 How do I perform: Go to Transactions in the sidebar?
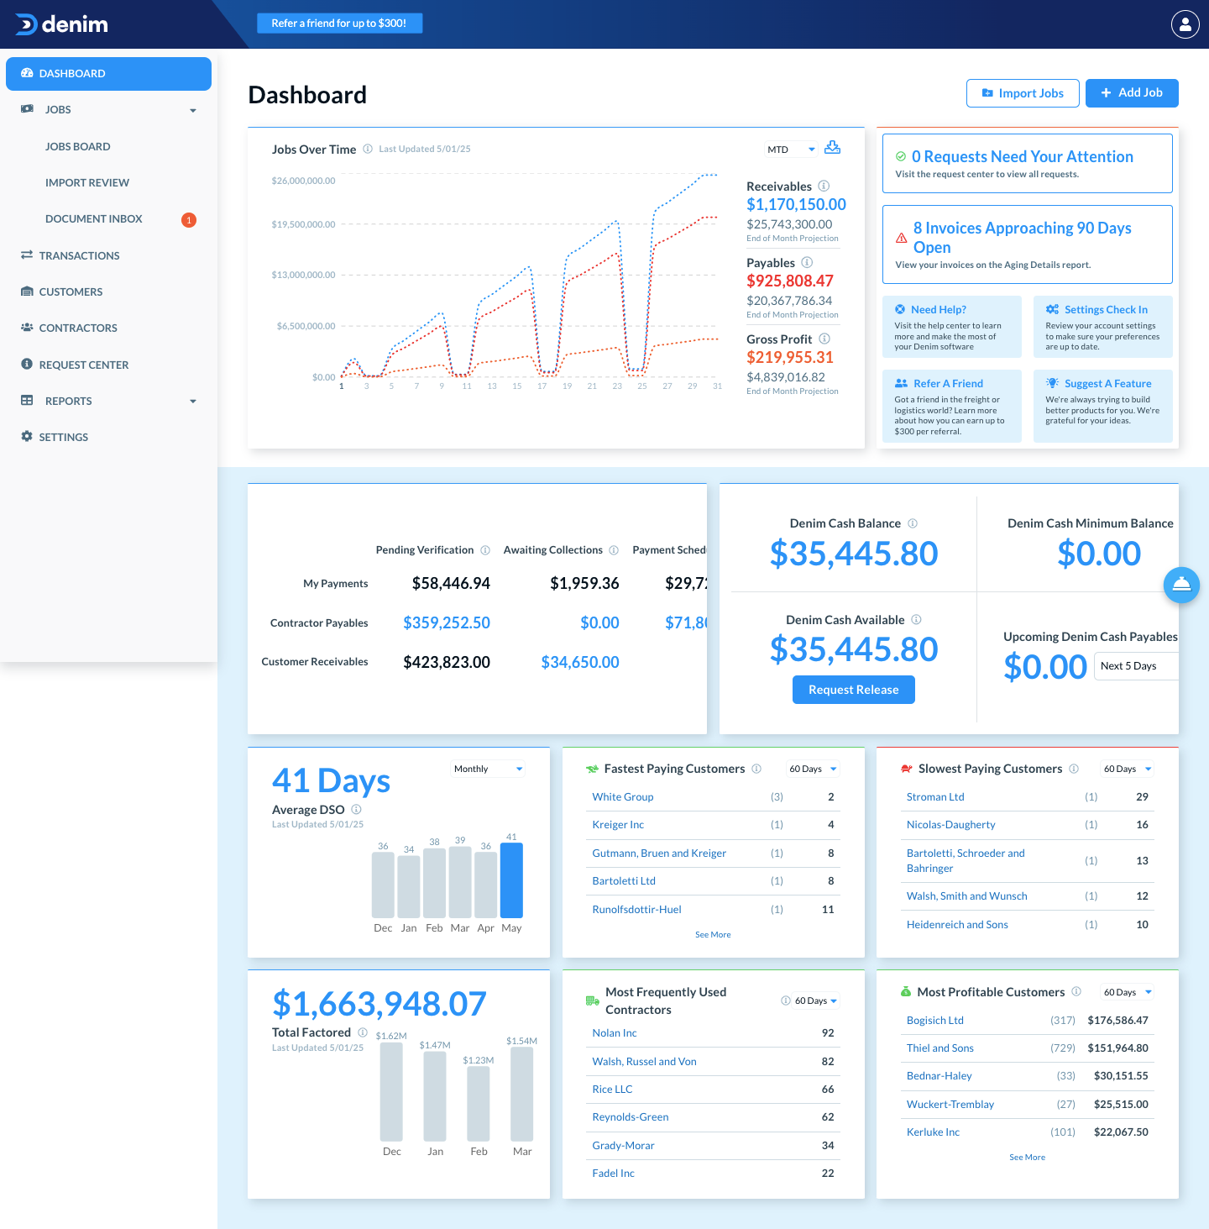[x=79, y=255]
